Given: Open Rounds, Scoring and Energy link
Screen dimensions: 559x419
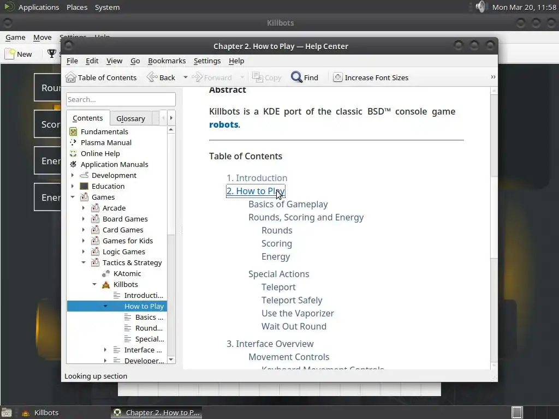Looking at the screenshot, I should click(306, 217).
